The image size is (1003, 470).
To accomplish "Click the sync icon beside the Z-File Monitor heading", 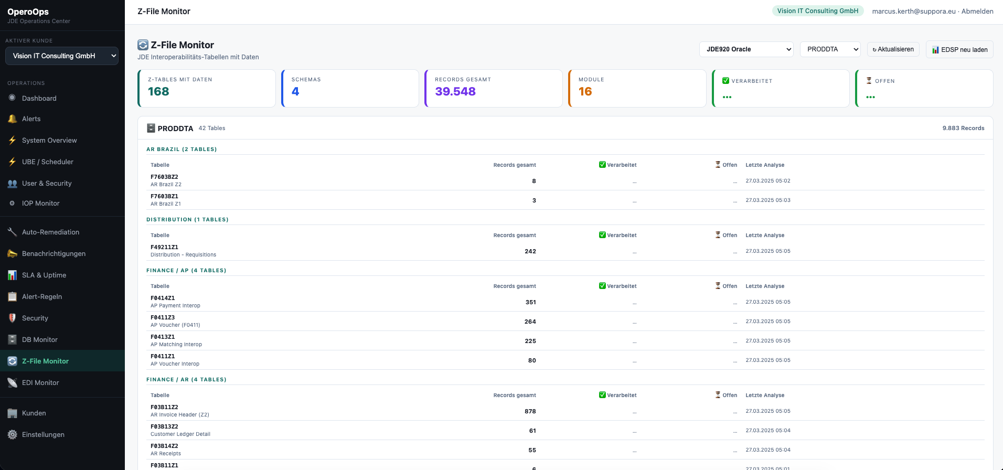I will [x=143, y=45].
